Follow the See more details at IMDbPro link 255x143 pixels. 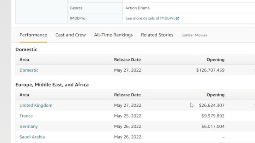(151, 18)
